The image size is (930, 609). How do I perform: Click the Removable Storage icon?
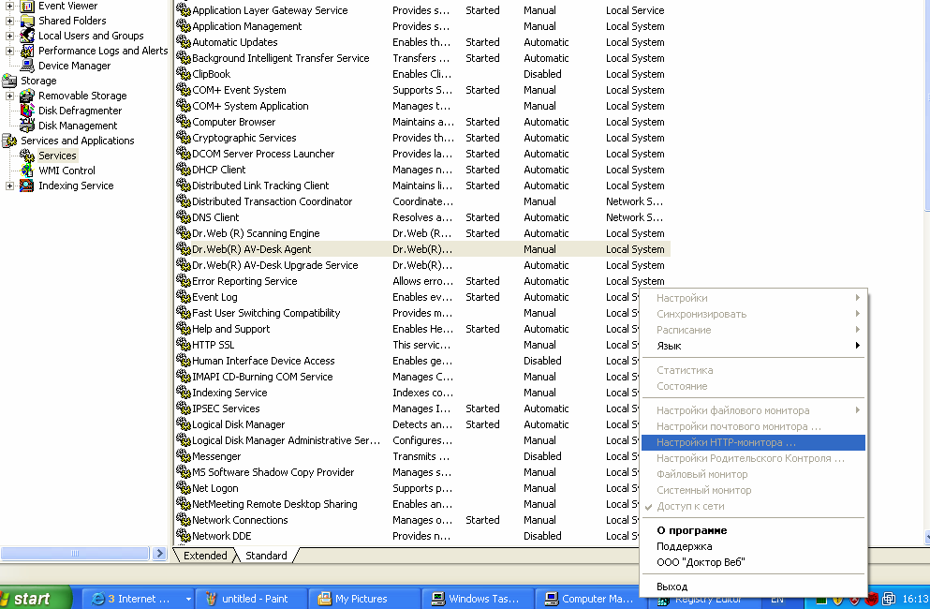click(x=27, y=96)
